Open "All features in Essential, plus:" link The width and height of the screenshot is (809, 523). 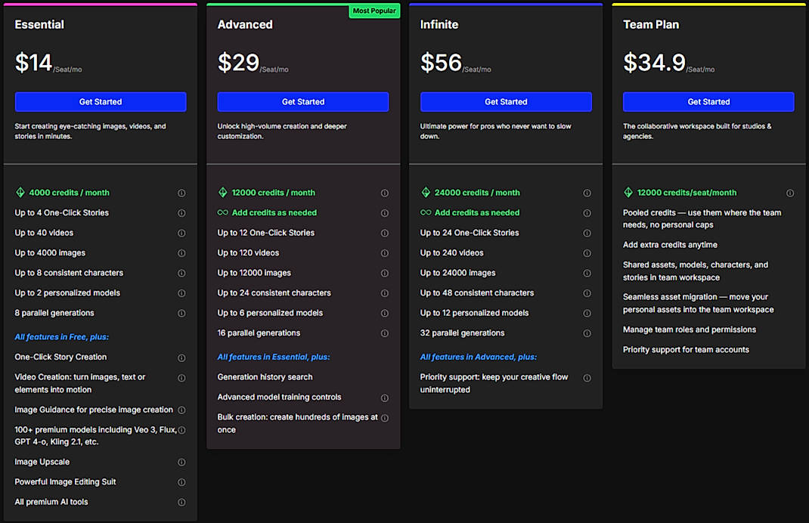274,357
